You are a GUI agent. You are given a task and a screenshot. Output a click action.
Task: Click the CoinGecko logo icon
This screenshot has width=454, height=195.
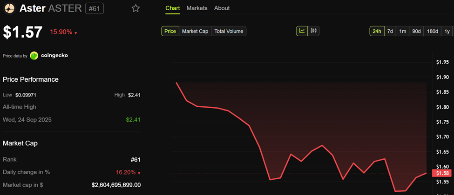tap(34, 56)
